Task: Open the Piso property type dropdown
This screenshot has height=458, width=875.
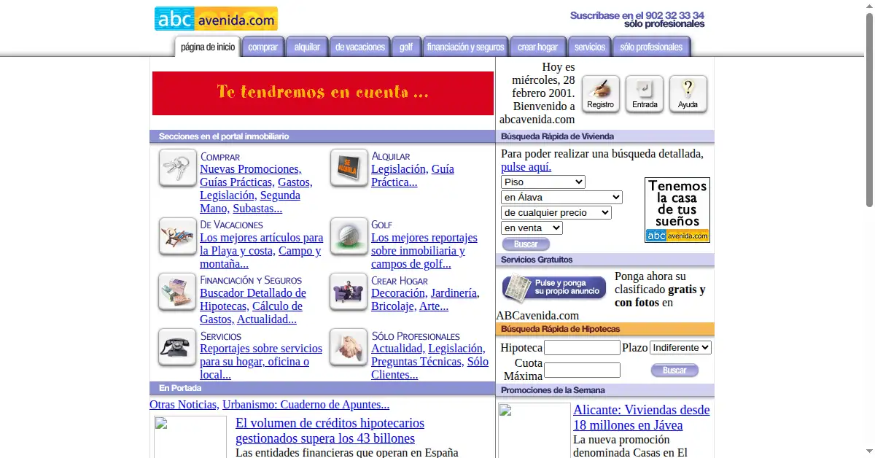Action: [543, 182]
